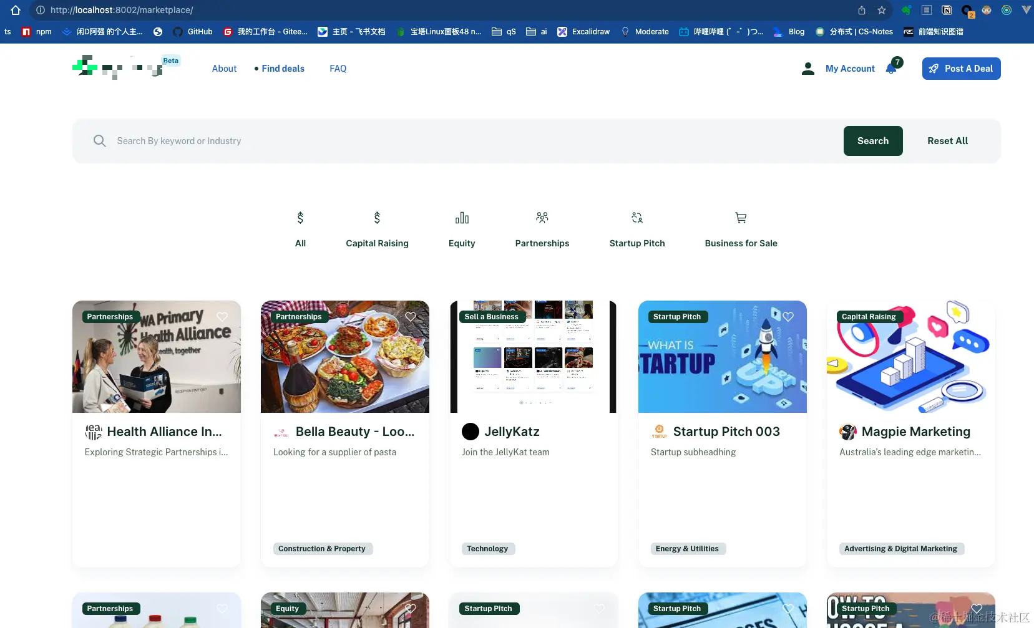The width and height of the screenshot is (1034, 628).
Task: Open the FAQ navigation link
Action: click(x=338, y=69)
